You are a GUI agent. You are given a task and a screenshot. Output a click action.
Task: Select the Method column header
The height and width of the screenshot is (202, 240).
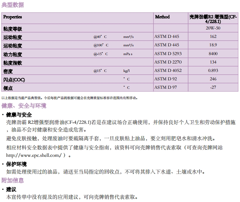(162, 17)
